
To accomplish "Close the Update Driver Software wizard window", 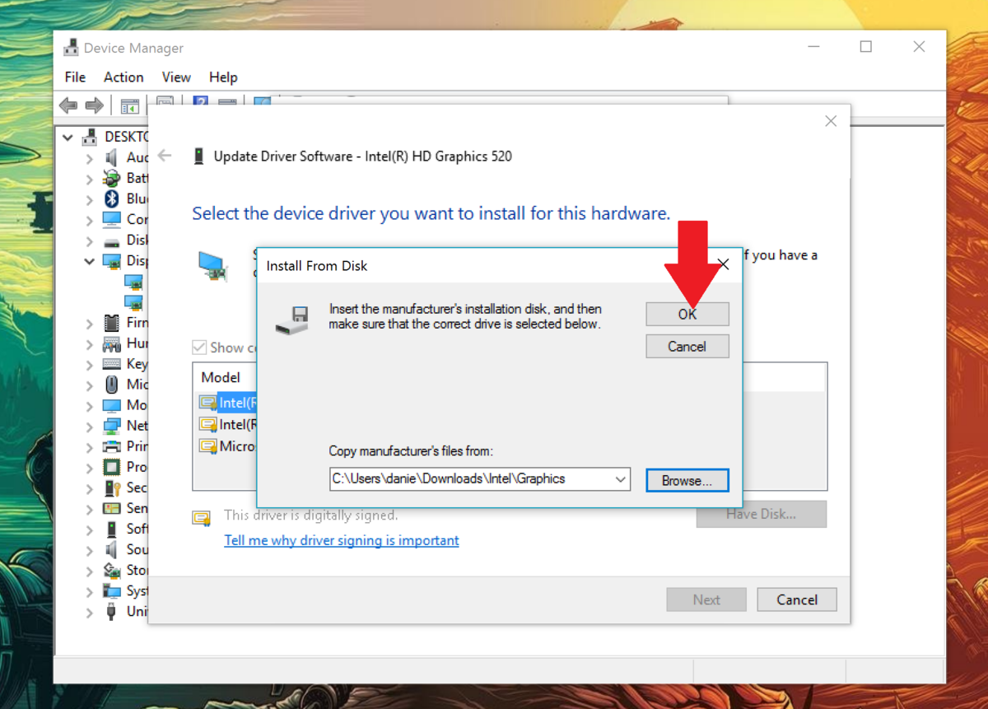I will (831, 121).
